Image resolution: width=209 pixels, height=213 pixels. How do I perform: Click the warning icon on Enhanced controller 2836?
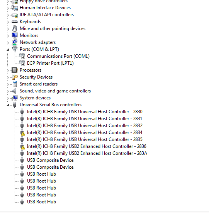pyautogui.click(x=22, y=146)
